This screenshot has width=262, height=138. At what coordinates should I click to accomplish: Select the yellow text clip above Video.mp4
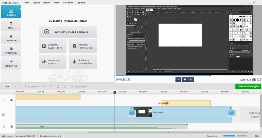point(185,103)
